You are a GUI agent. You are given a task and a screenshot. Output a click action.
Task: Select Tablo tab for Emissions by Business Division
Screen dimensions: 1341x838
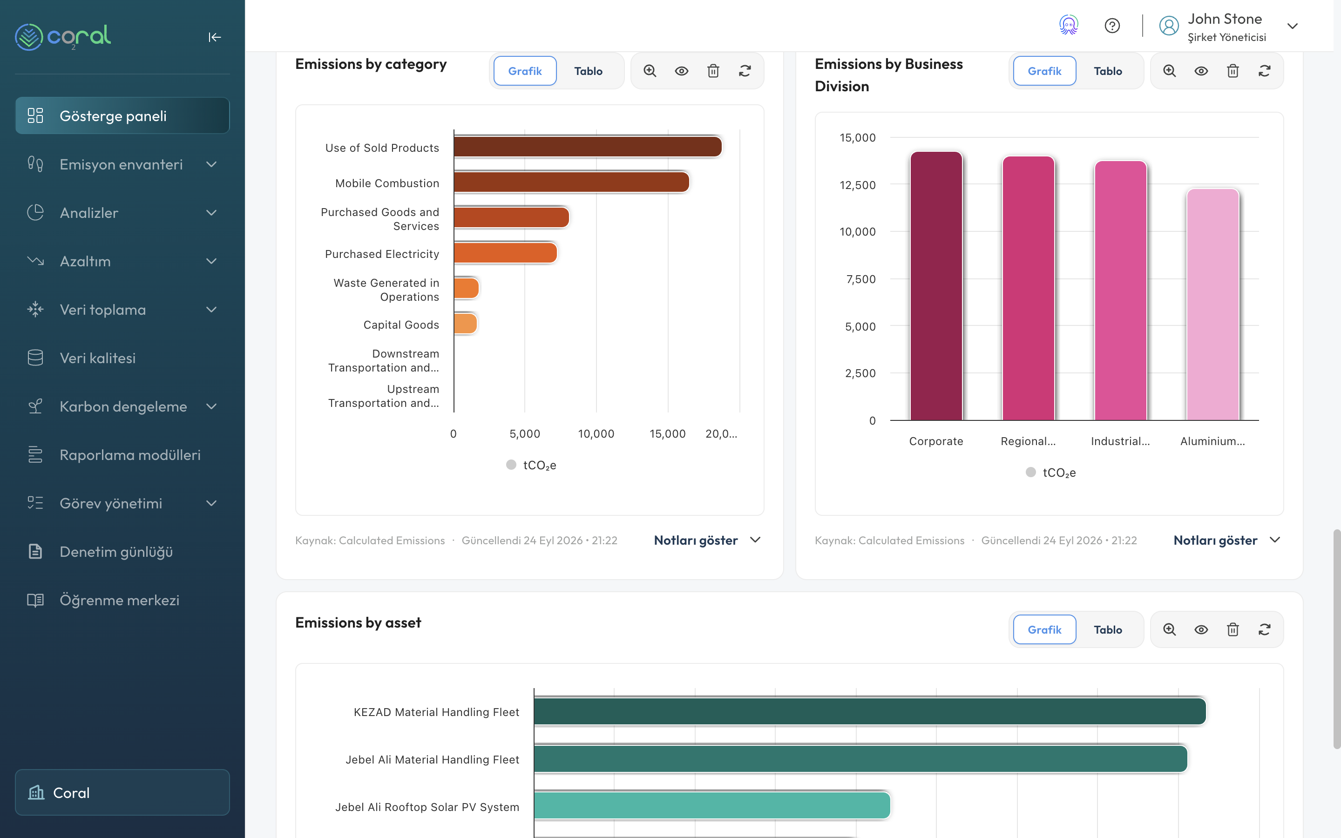point(1108,71)
